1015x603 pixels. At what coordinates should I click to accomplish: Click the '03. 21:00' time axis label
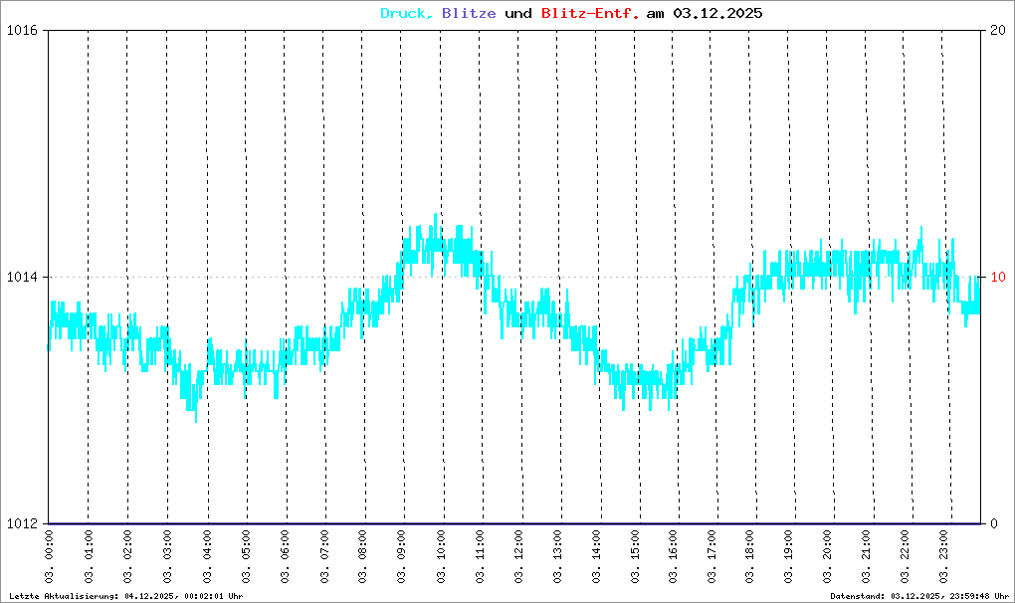866,557
